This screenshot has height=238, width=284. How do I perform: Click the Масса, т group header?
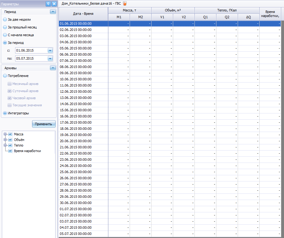click(x=130, y=11)
